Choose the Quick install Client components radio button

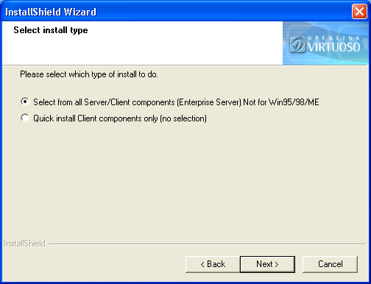25,118
